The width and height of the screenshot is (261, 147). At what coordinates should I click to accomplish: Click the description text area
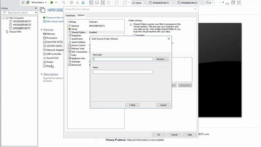click(53, 80)
